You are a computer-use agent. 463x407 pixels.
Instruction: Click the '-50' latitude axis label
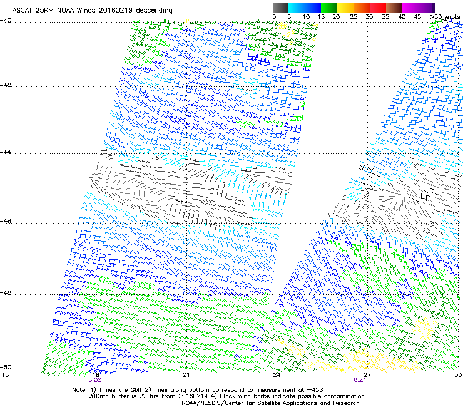coord(6,367)
